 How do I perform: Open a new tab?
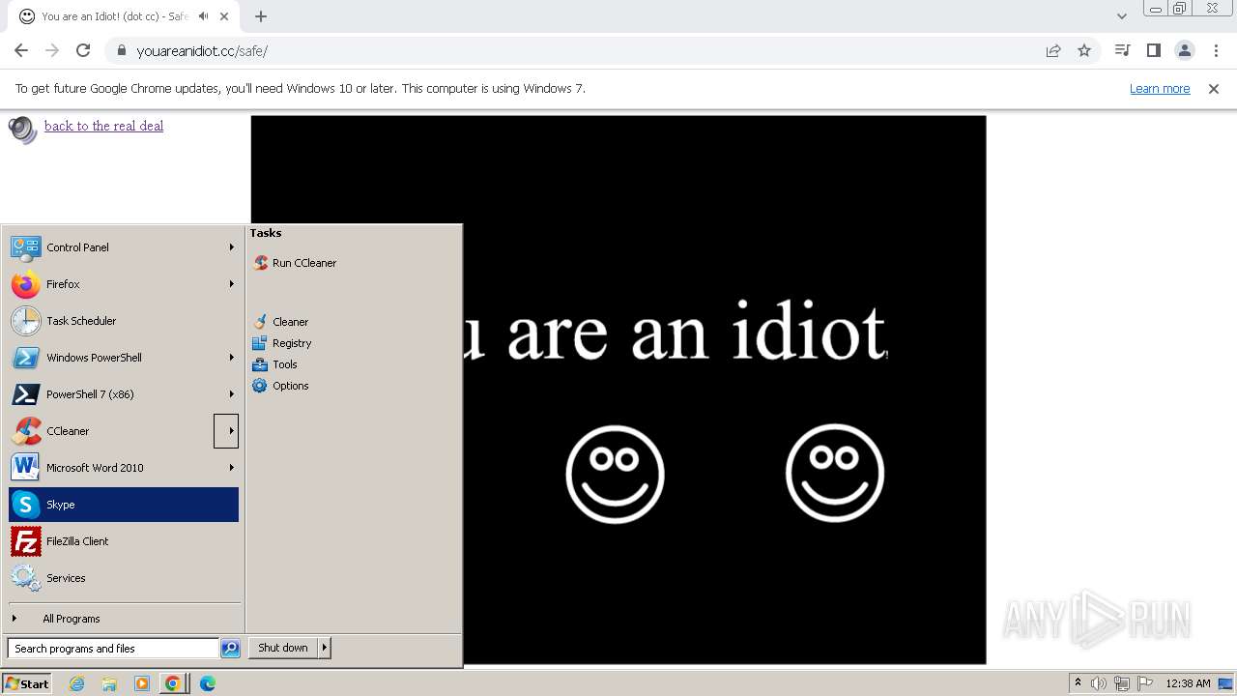point(261,16)
